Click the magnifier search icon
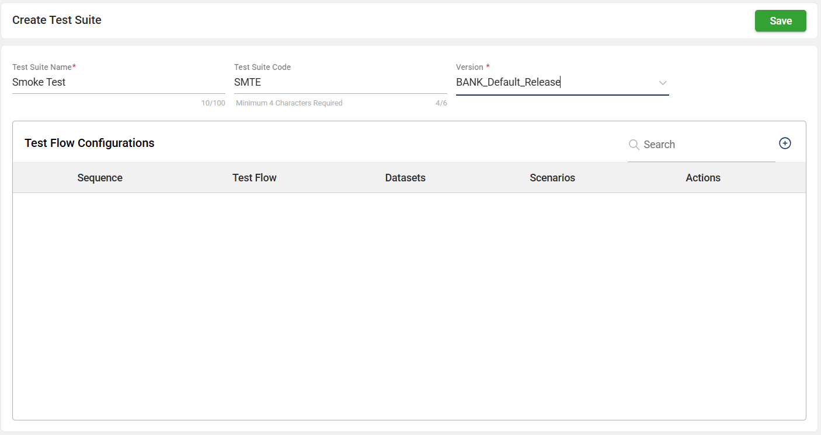The image size is (821, 435). coord(634,145)
